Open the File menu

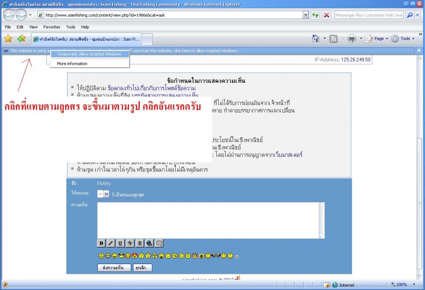point(8,27)
